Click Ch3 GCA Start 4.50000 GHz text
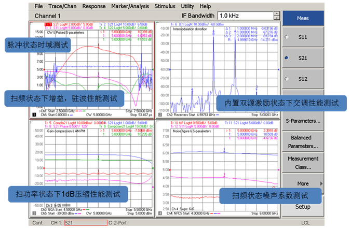 (x=61, y=209)
